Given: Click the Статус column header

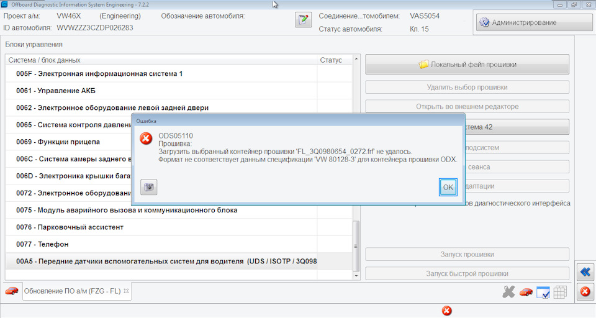Looking at the screenshot, I should tap(335, 60).
